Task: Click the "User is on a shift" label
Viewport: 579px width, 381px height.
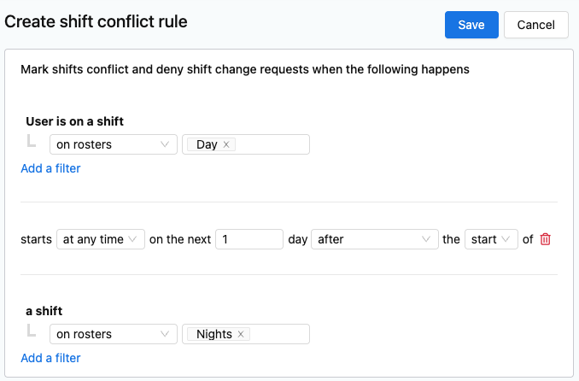Action: pyautogui.click(x=74, y=121)
